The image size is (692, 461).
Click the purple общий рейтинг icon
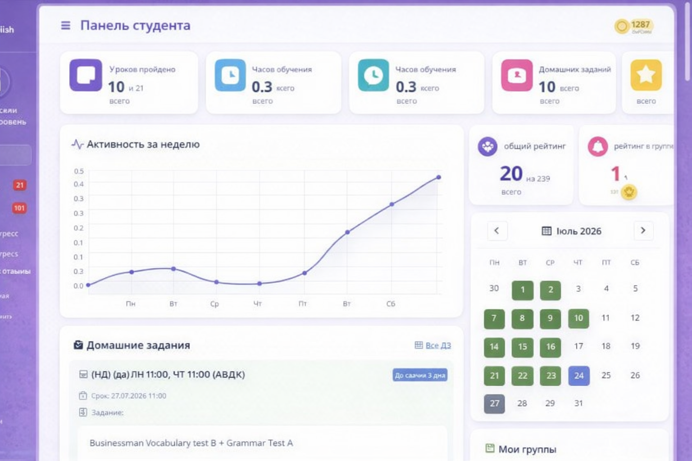[487, 146]
